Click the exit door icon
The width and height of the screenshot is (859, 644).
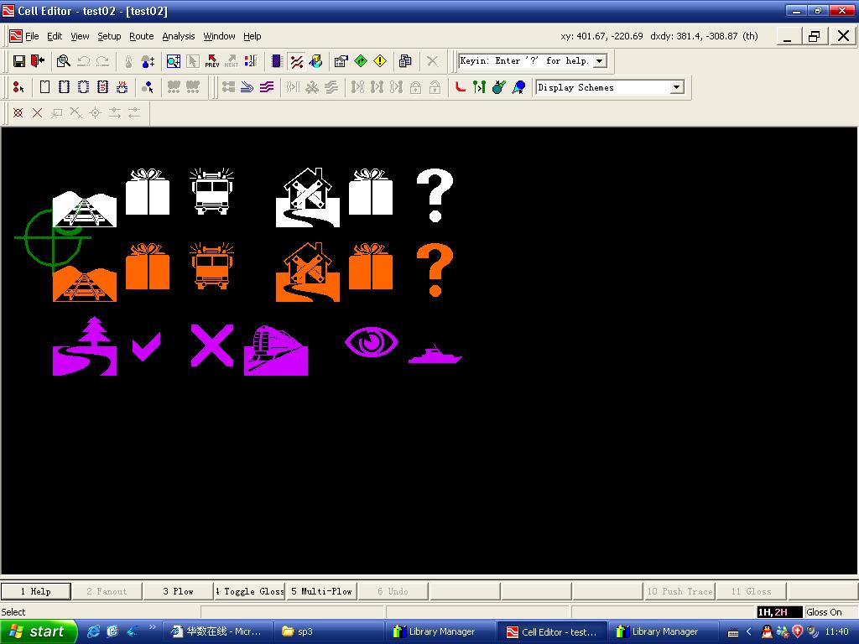pos(37,61)
